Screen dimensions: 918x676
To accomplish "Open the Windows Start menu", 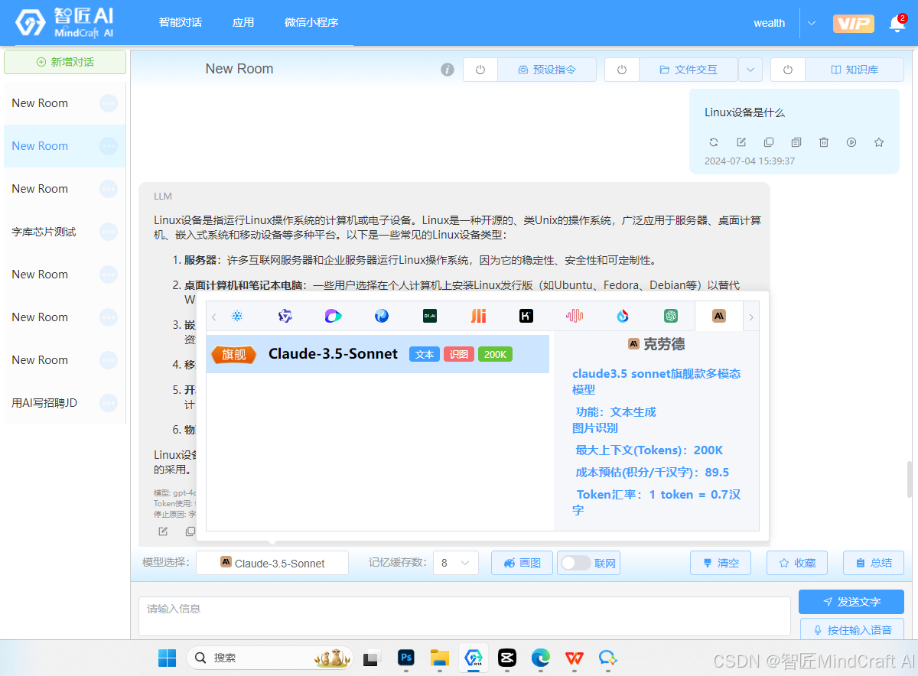I will point(167,658).
